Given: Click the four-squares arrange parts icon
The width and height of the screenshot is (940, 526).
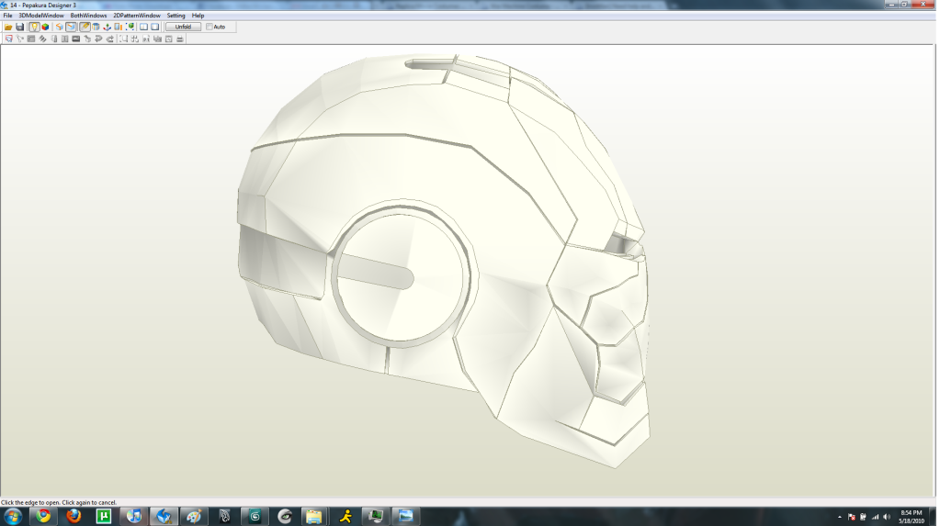Looking at the screenshot, I should 135,39.
